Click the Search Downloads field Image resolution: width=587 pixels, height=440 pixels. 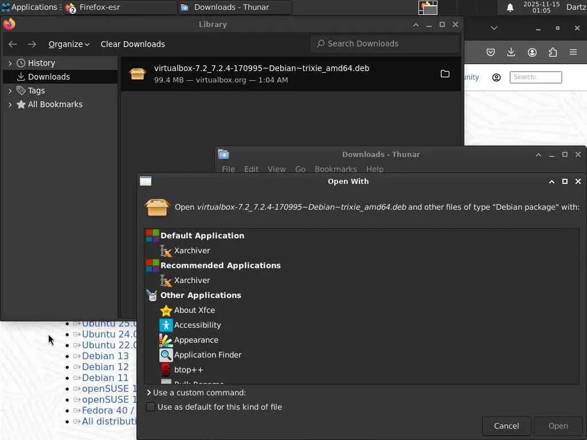(385, 44)
